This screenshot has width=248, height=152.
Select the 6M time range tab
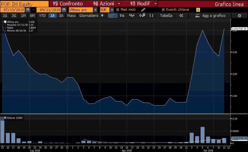(32, 16)
